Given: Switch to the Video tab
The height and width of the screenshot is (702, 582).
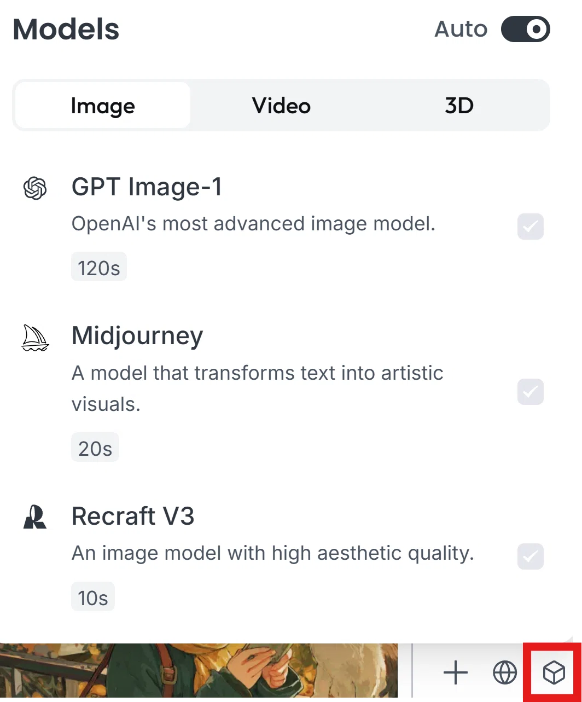Looking at the screenshot, I should 281,106.
